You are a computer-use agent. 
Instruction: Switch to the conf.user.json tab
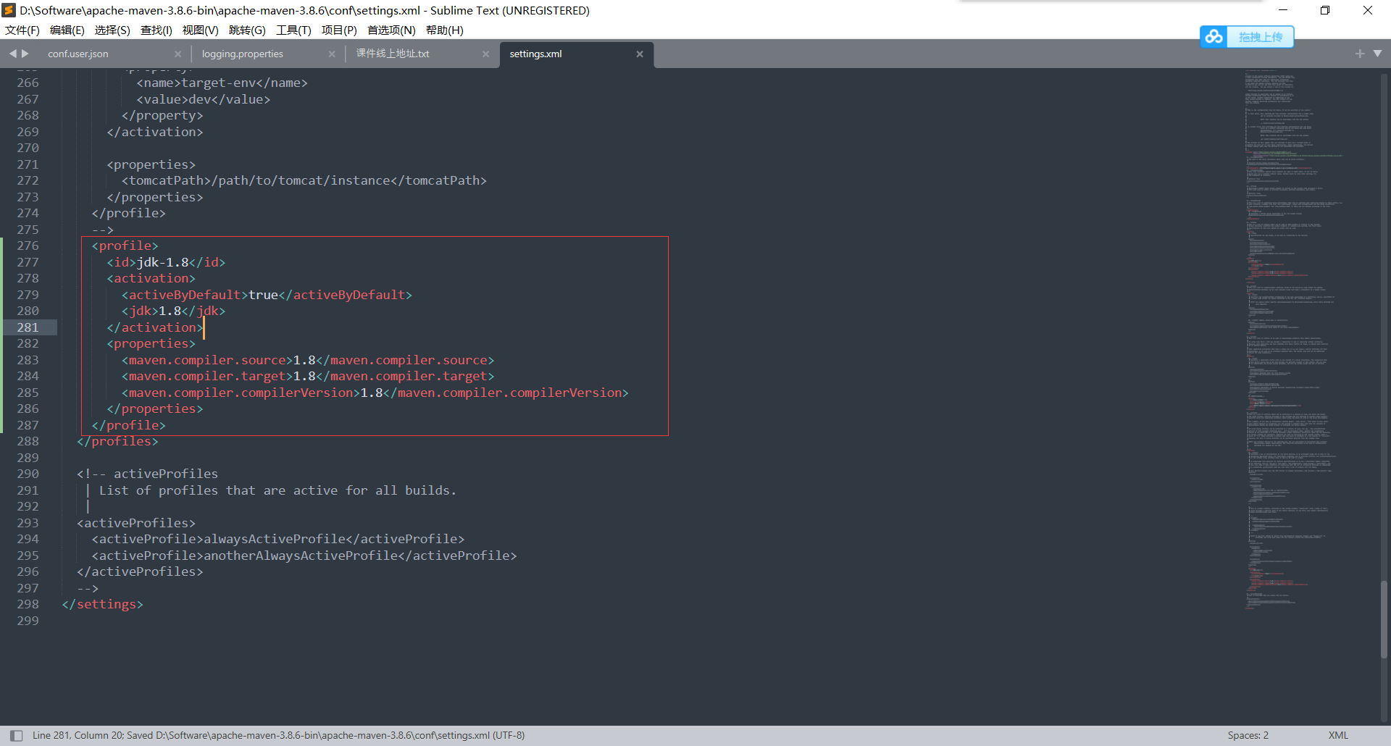pyautogui.click(x=78, y=54)
